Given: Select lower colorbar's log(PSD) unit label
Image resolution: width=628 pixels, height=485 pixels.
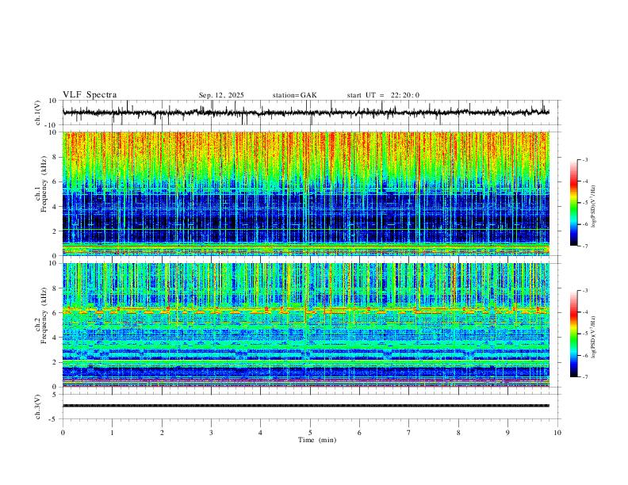Looking at the screenshot, I should 594,338.
